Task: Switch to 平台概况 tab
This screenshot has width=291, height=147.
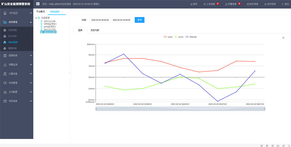Action: [41, 12]
